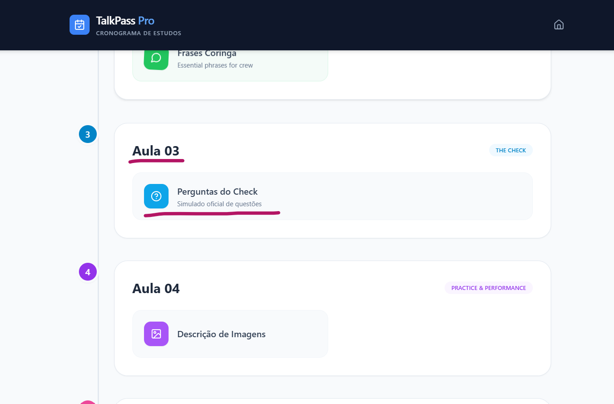Click the TalkPass Pro title text

click(x=125, y=20)
